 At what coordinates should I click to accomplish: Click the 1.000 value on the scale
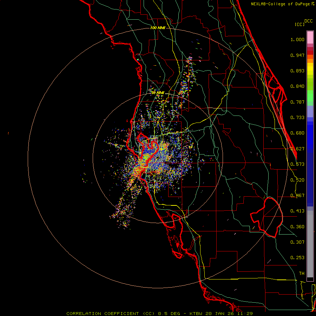tap(297, 39)
